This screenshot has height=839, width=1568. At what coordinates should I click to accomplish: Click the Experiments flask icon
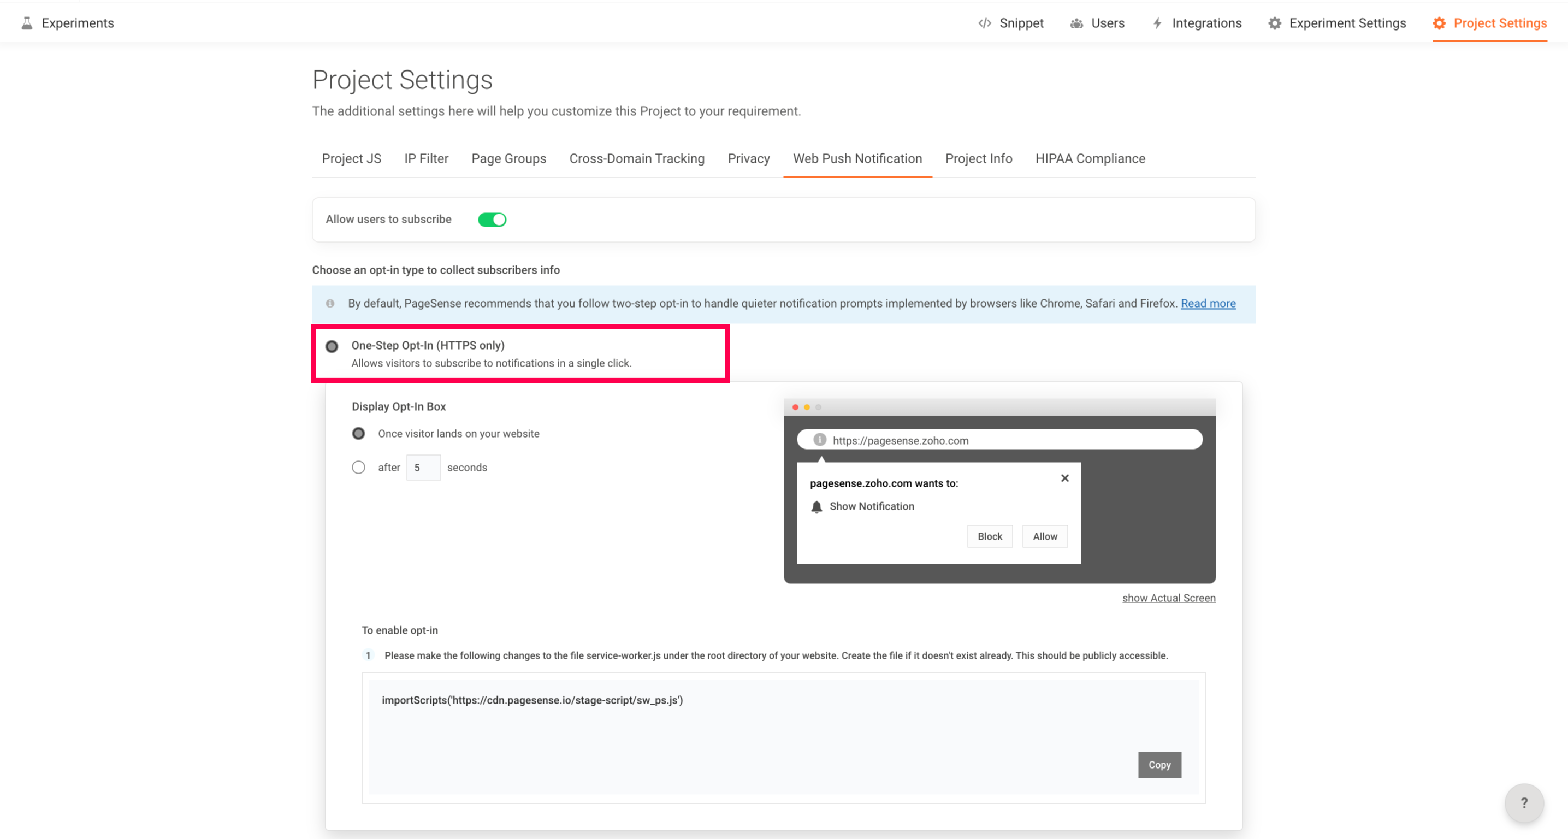pos(27,23)
